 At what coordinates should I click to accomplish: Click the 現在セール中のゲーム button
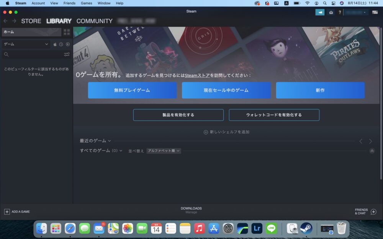click(226, 90)
